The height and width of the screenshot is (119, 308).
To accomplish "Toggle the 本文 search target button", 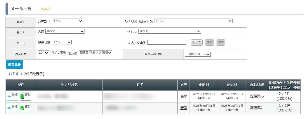I will tap(221, 42).
